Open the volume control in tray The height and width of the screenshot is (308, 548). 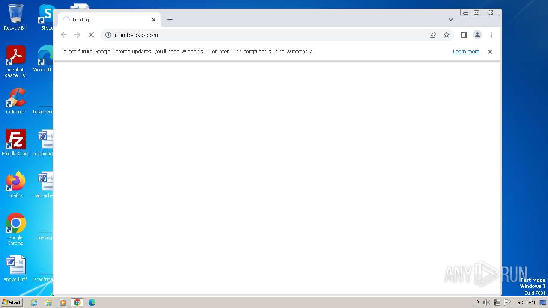point(487,302)
